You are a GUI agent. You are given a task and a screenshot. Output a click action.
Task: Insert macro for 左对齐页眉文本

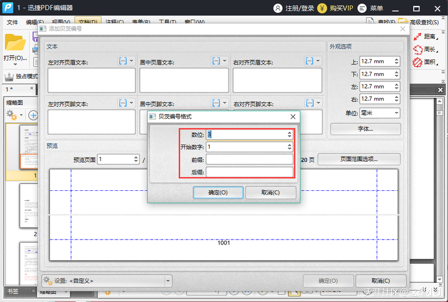coord(123,61)
